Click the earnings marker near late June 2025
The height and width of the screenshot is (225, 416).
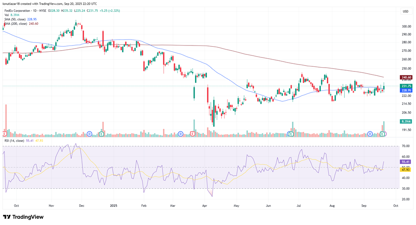click(x=291, y=134)
